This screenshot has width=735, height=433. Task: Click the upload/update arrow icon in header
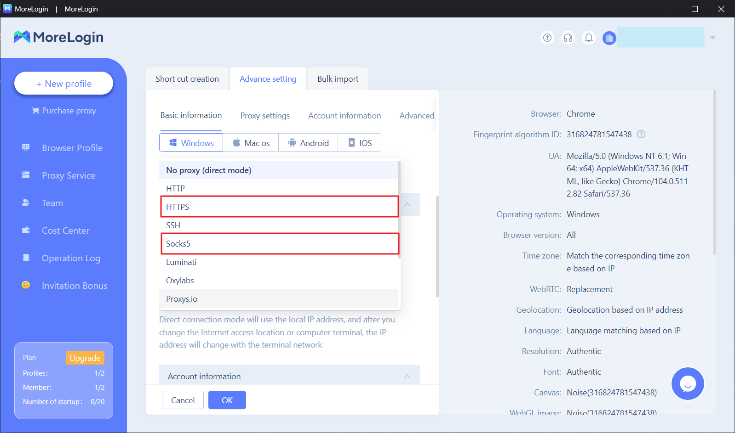(547, 38)
